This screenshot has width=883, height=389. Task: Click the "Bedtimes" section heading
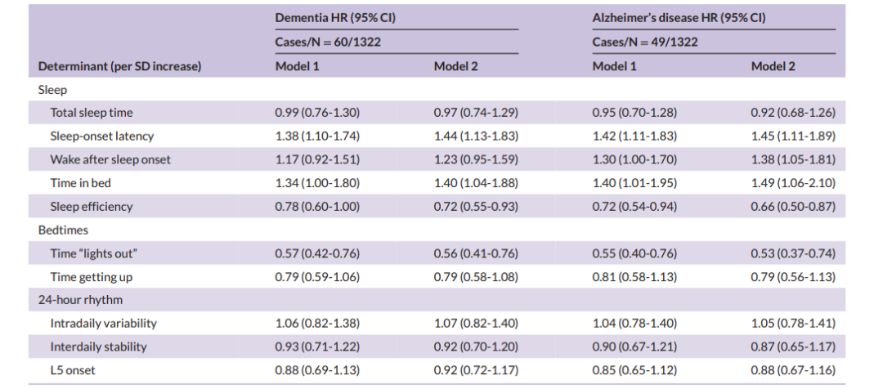[63, 230]
